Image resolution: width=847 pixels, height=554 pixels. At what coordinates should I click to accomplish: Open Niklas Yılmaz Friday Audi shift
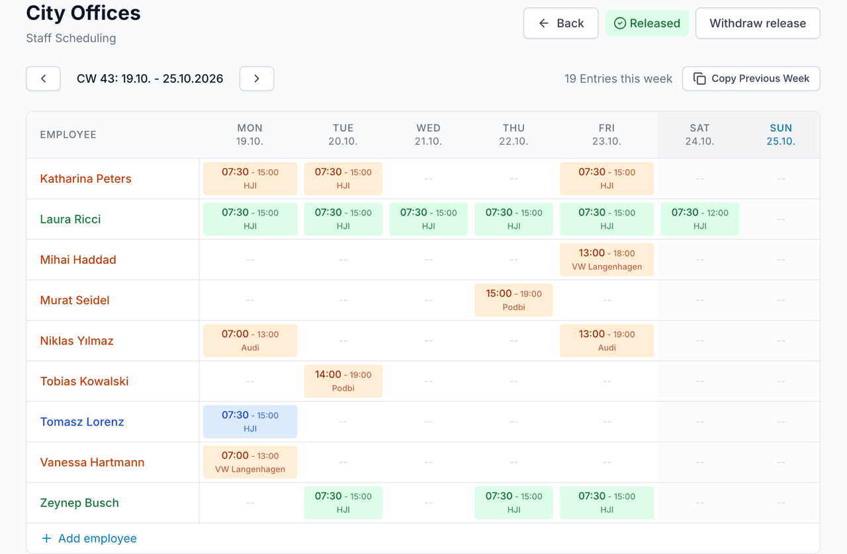tap(607, 340)
